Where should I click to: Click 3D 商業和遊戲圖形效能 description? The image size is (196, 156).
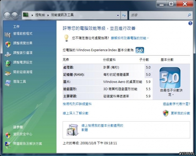(120, 89)
